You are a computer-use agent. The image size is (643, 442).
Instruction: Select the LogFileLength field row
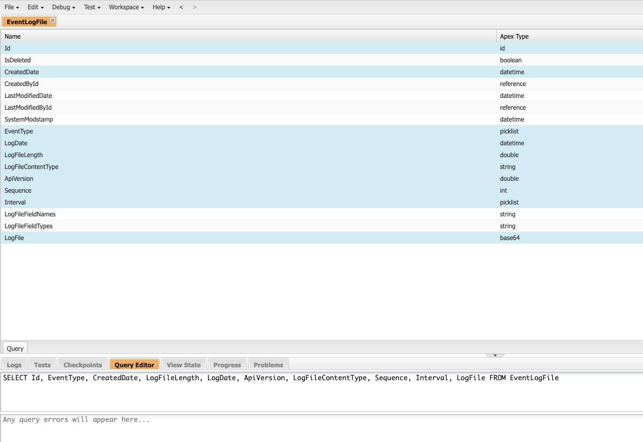[321, 155]
